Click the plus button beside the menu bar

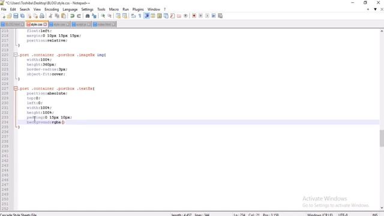click(368, 10)
